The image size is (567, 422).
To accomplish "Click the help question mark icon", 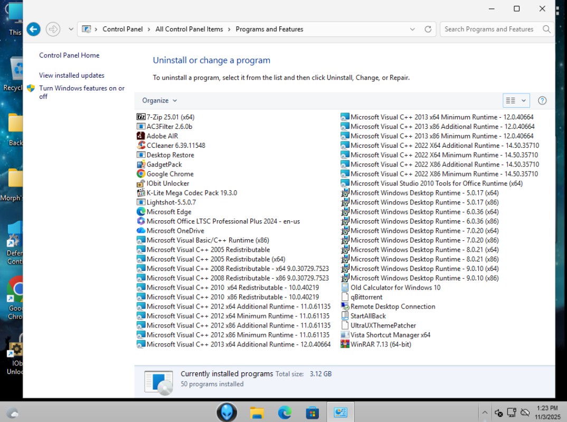I will coord(542,100).
